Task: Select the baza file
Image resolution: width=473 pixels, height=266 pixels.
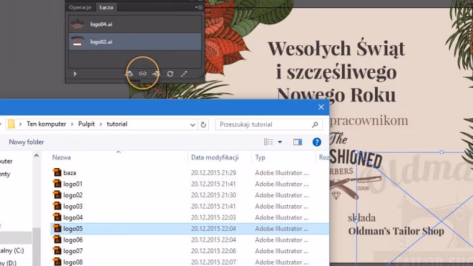Action: (x=70, y=173)
